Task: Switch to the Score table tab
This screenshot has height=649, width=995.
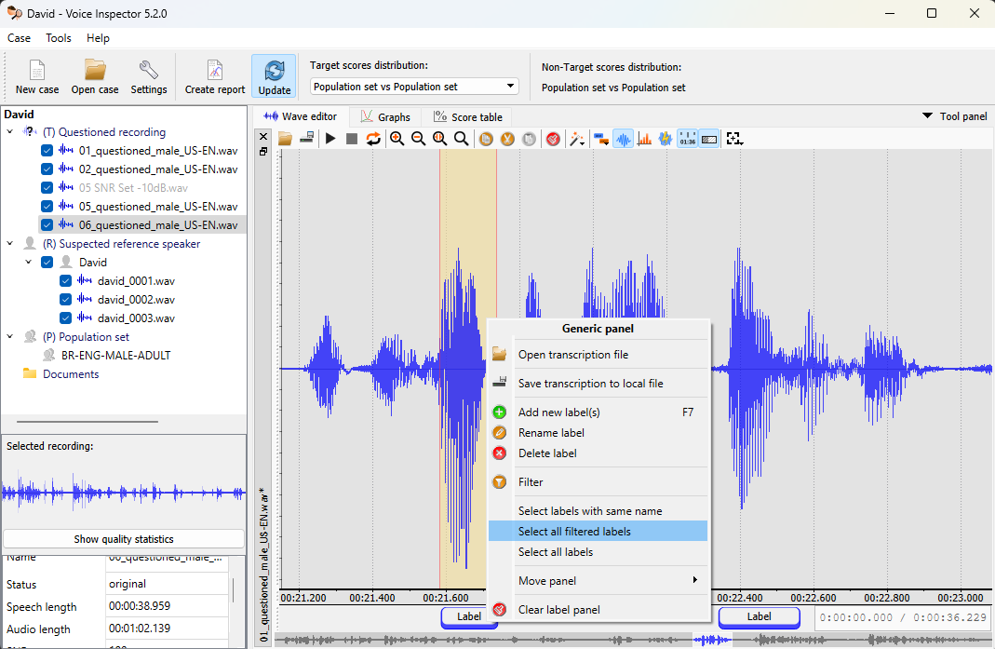Action: (467, 116)
